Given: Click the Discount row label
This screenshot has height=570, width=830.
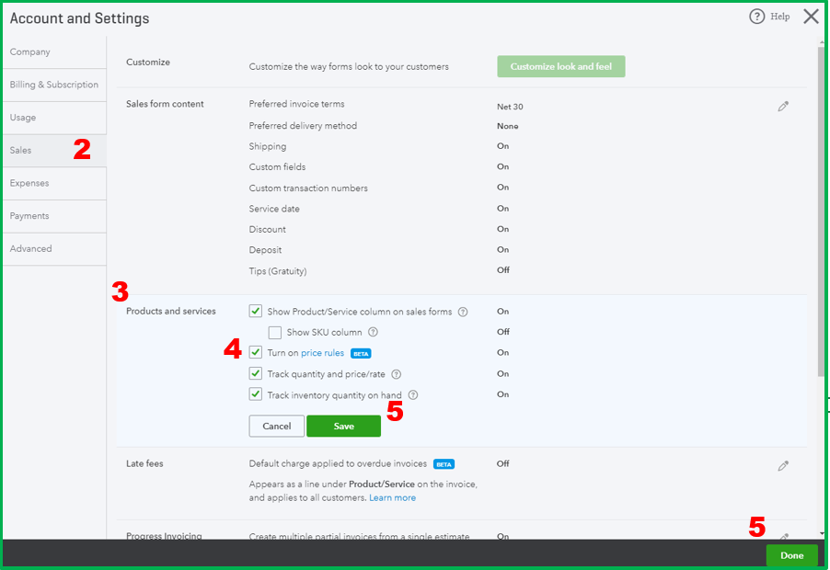Looking at the screenshot, I should tap(268, 230).
